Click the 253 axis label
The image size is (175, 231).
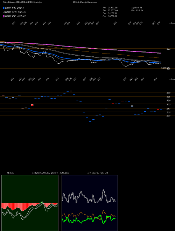168,116
